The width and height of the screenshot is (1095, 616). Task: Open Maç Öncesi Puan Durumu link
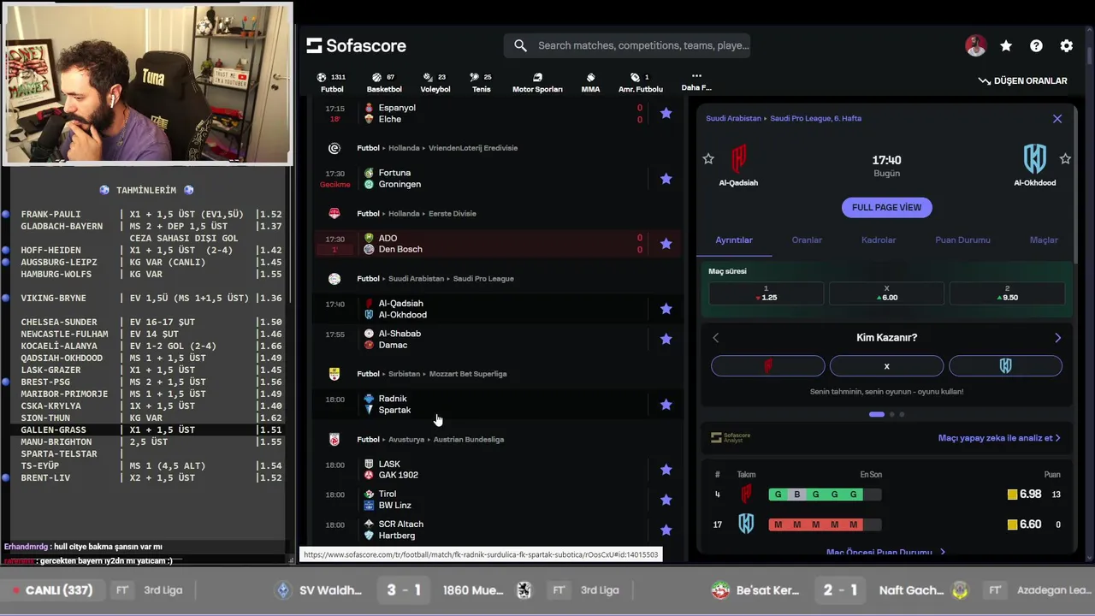(x=885, y=553)
